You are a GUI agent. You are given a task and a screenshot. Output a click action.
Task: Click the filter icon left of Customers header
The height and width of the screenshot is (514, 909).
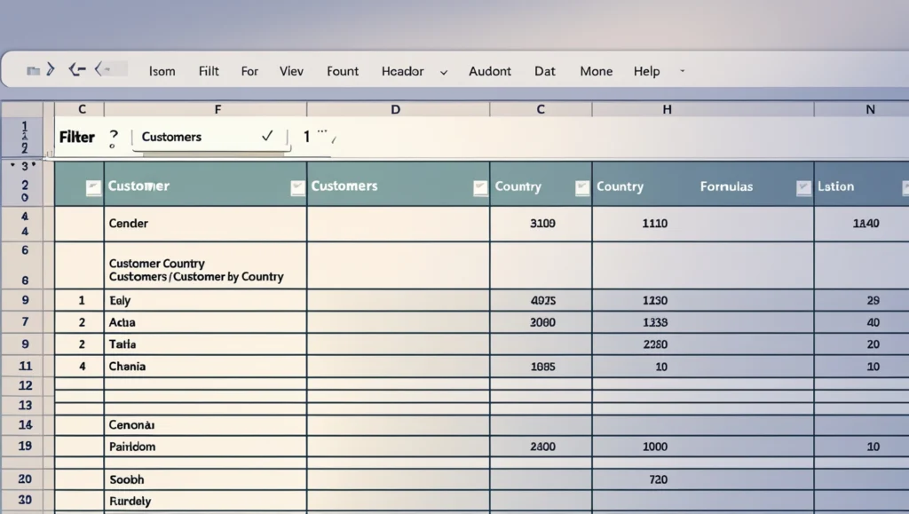[x=297, y=187]
